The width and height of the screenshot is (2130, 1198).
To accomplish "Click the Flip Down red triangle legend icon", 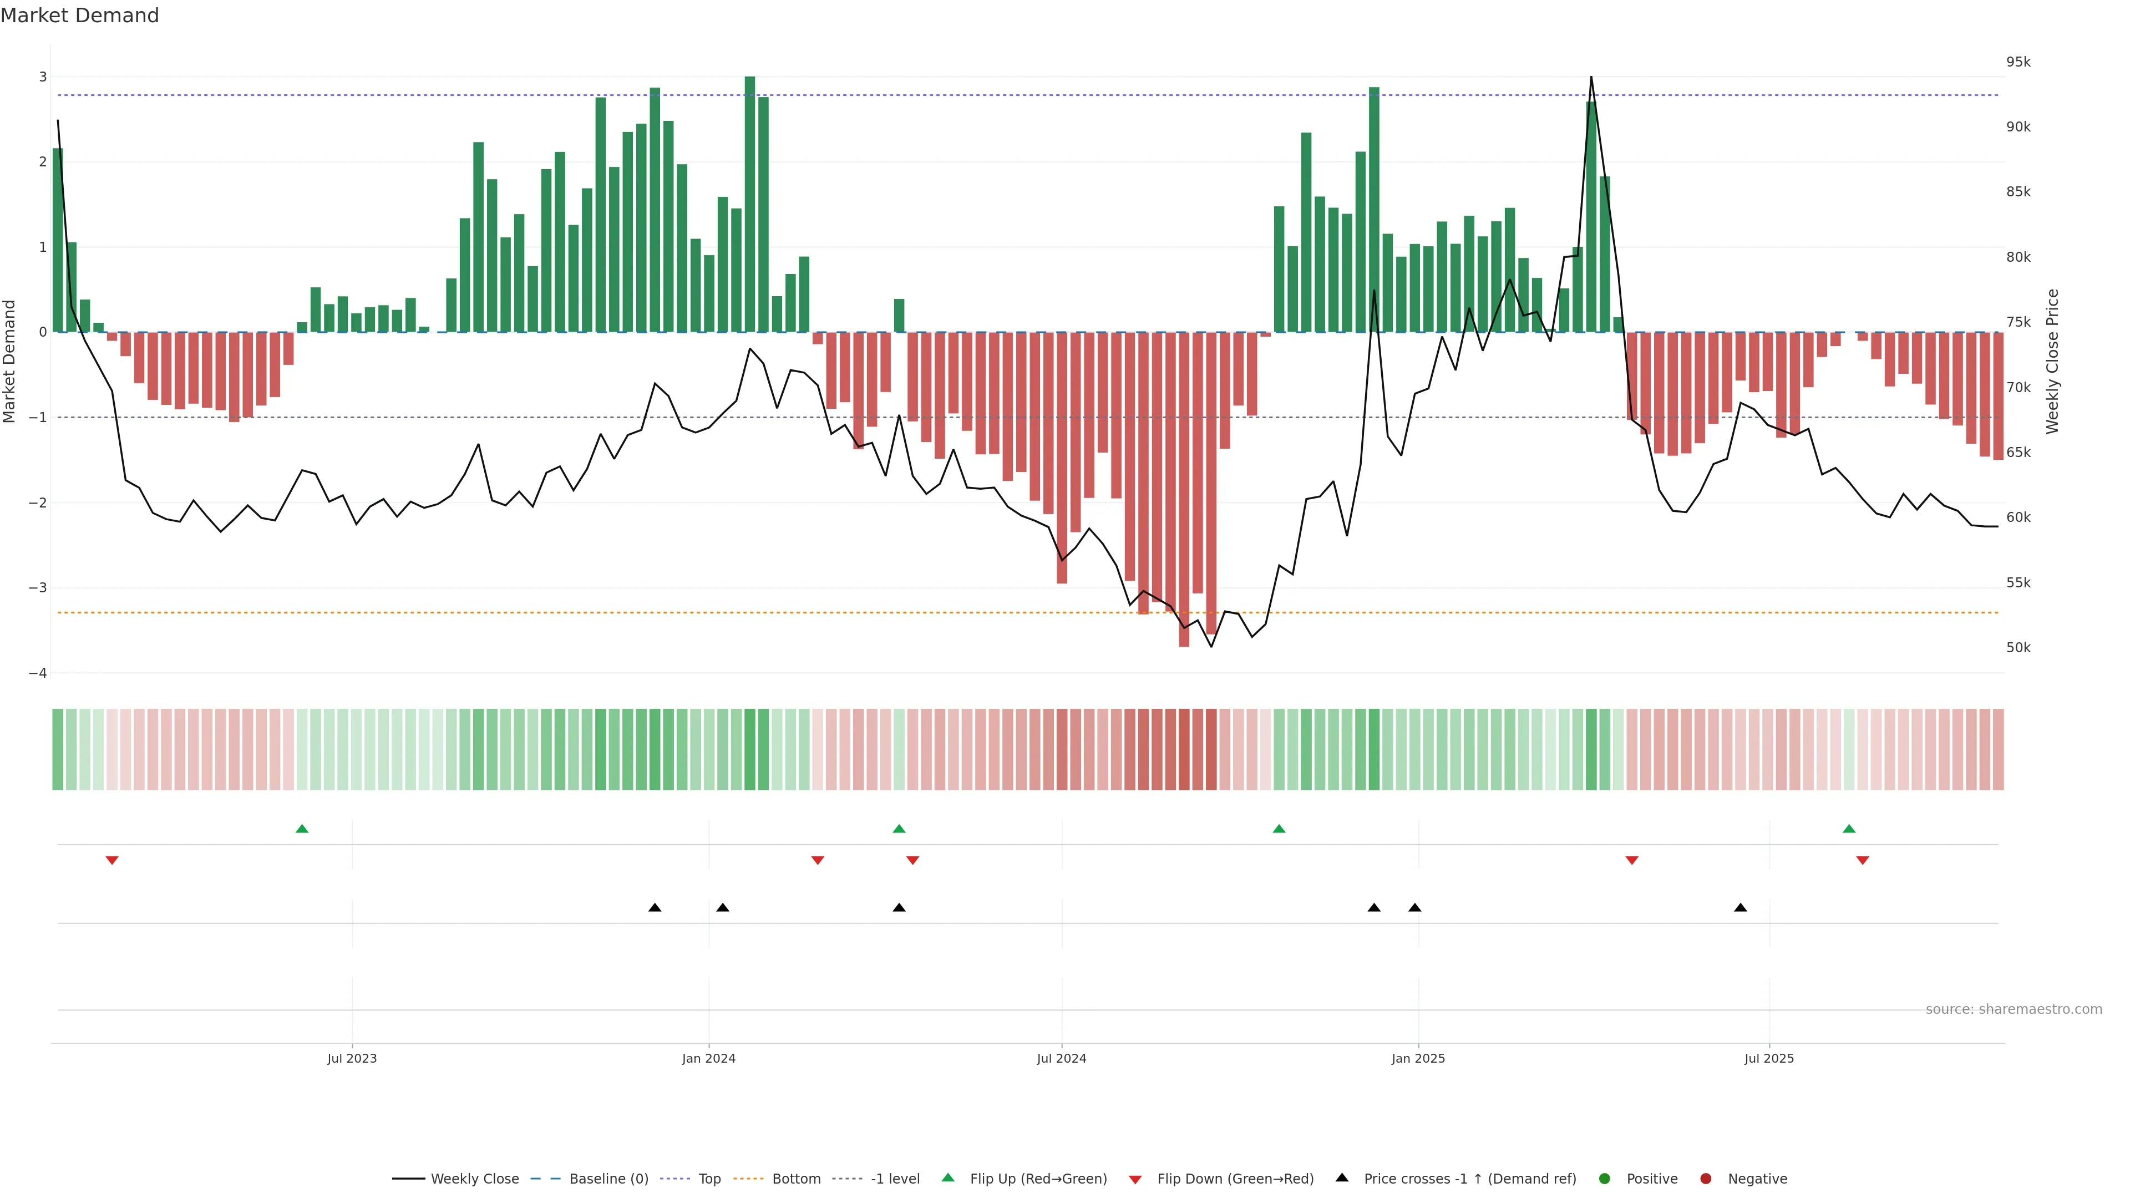I will tap(1135, 1179).
